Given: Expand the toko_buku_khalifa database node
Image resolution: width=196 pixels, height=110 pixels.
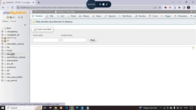Looking at the screenshot, I should coord(2,77).
